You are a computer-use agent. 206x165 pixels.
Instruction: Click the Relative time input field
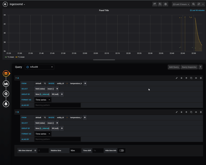tap(75, 150)
